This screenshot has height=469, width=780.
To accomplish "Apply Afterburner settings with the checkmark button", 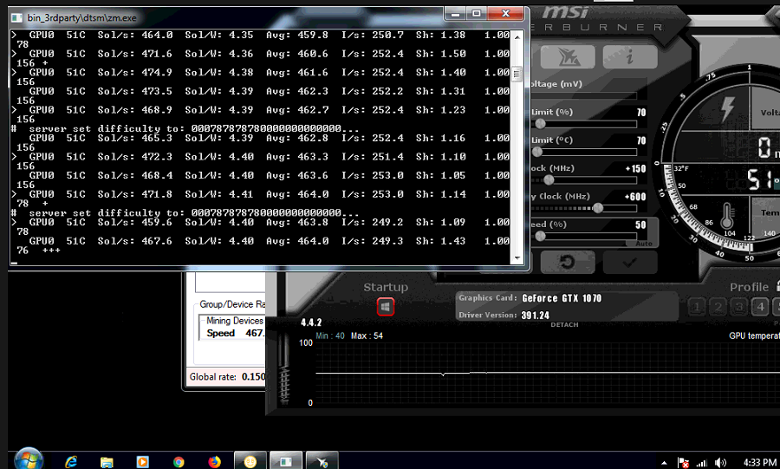I will click(630, 262).
